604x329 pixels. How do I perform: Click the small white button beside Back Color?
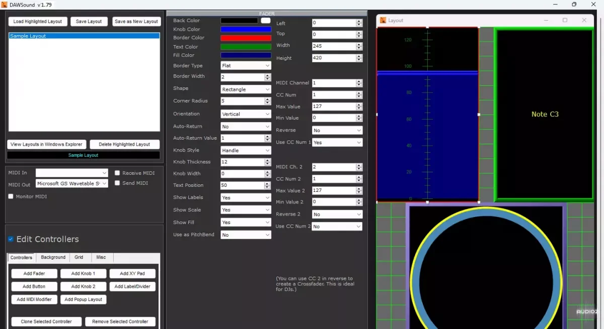(x=265, y=21)
